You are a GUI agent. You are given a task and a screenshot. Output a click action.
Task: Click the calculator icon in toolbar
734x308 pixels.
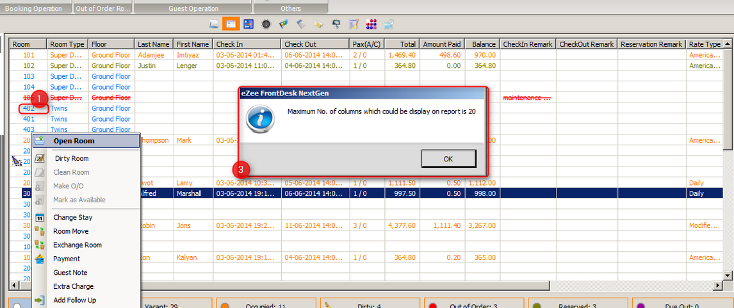[301, 24]
